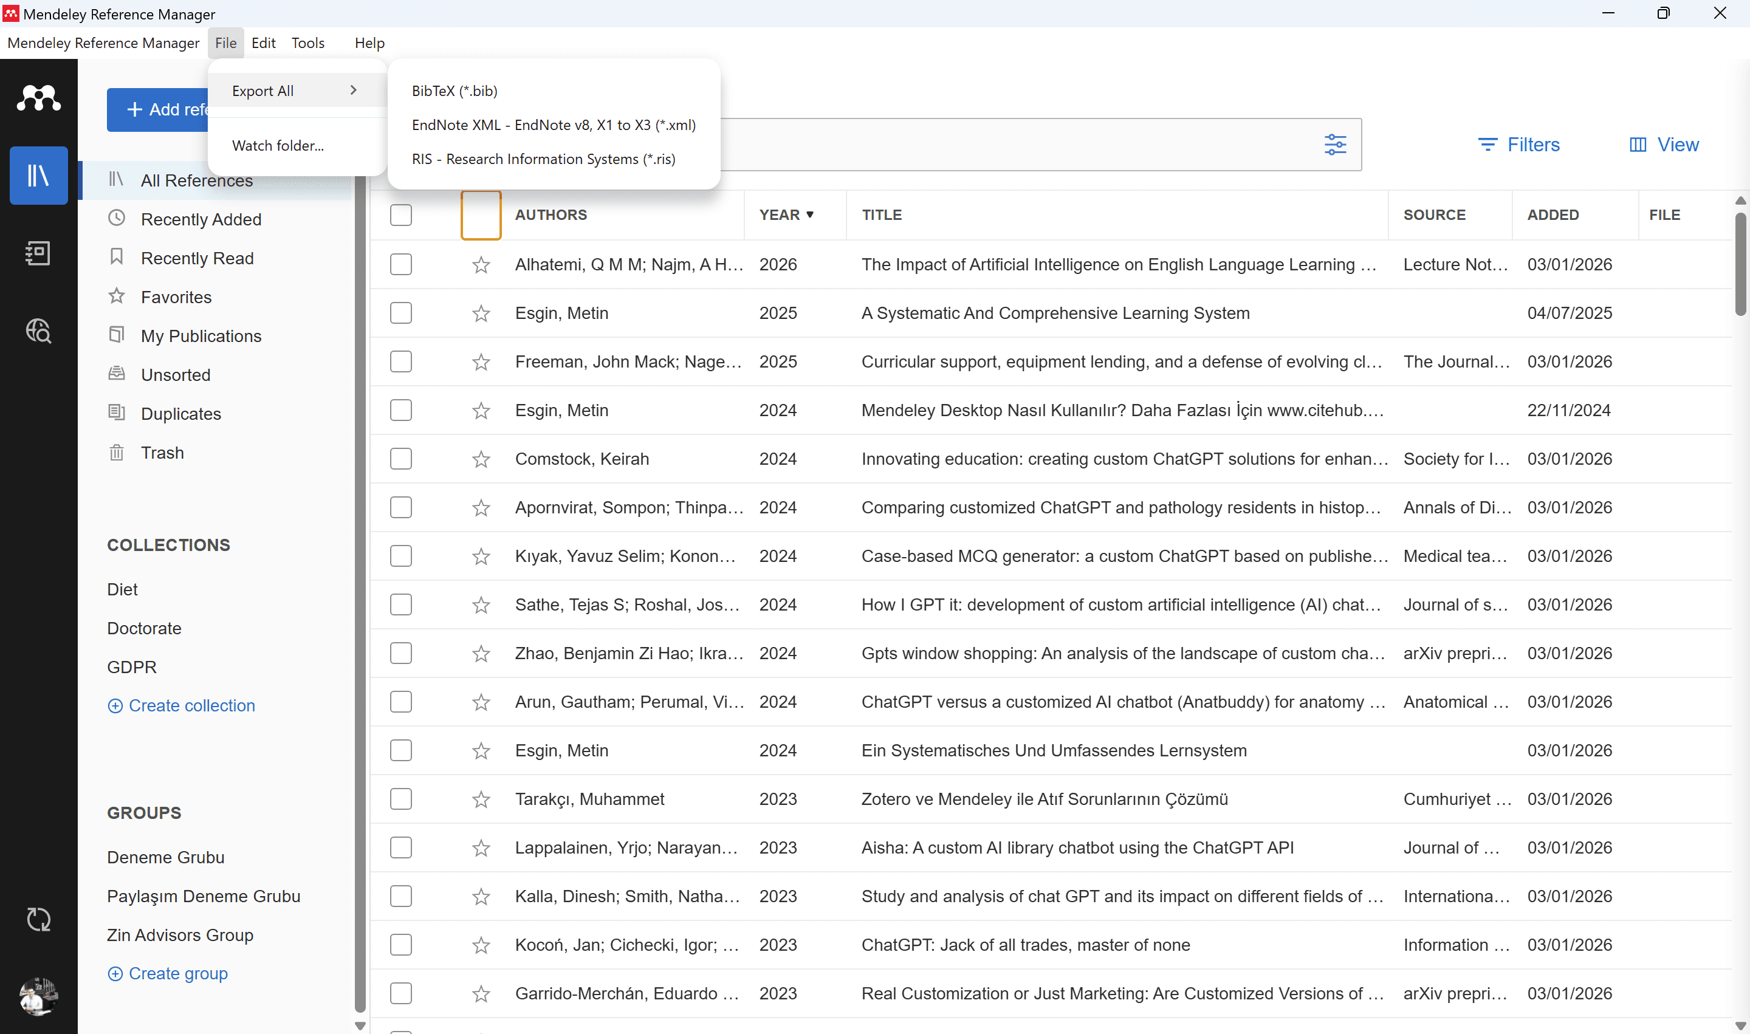The height and width of the screenshot is (1034, 1750).
Task: Open the Library view icon in left rail
Action: pyautogui.click(x=38, y=175)
